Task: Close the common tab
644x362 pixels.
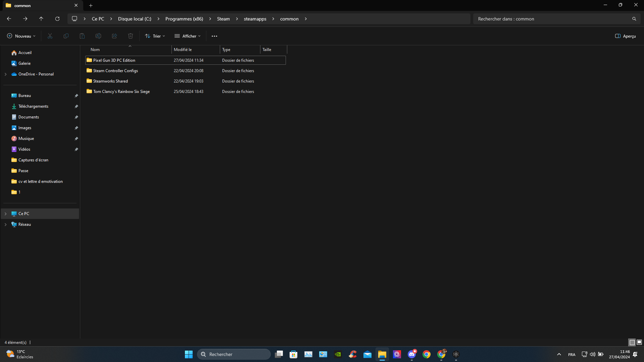Action: 76,5
